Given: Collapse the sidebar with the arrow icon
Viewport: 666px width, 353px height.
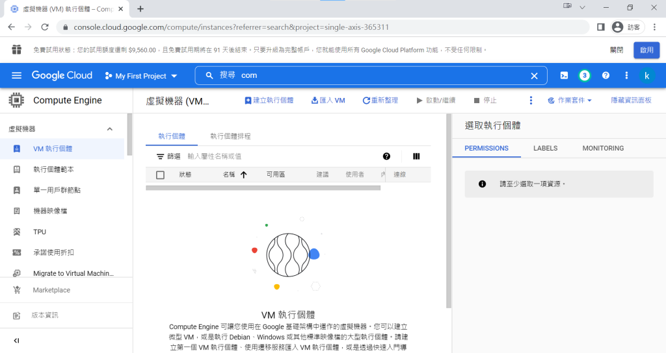Looking at the screenshot, I should [16, 340].
